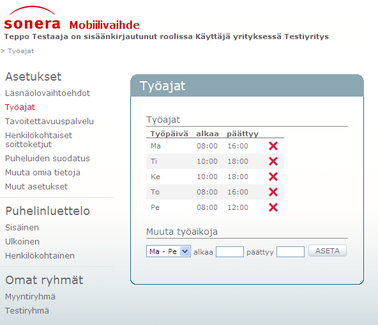Go to Puheluiden suodatus

click(47, 159)
